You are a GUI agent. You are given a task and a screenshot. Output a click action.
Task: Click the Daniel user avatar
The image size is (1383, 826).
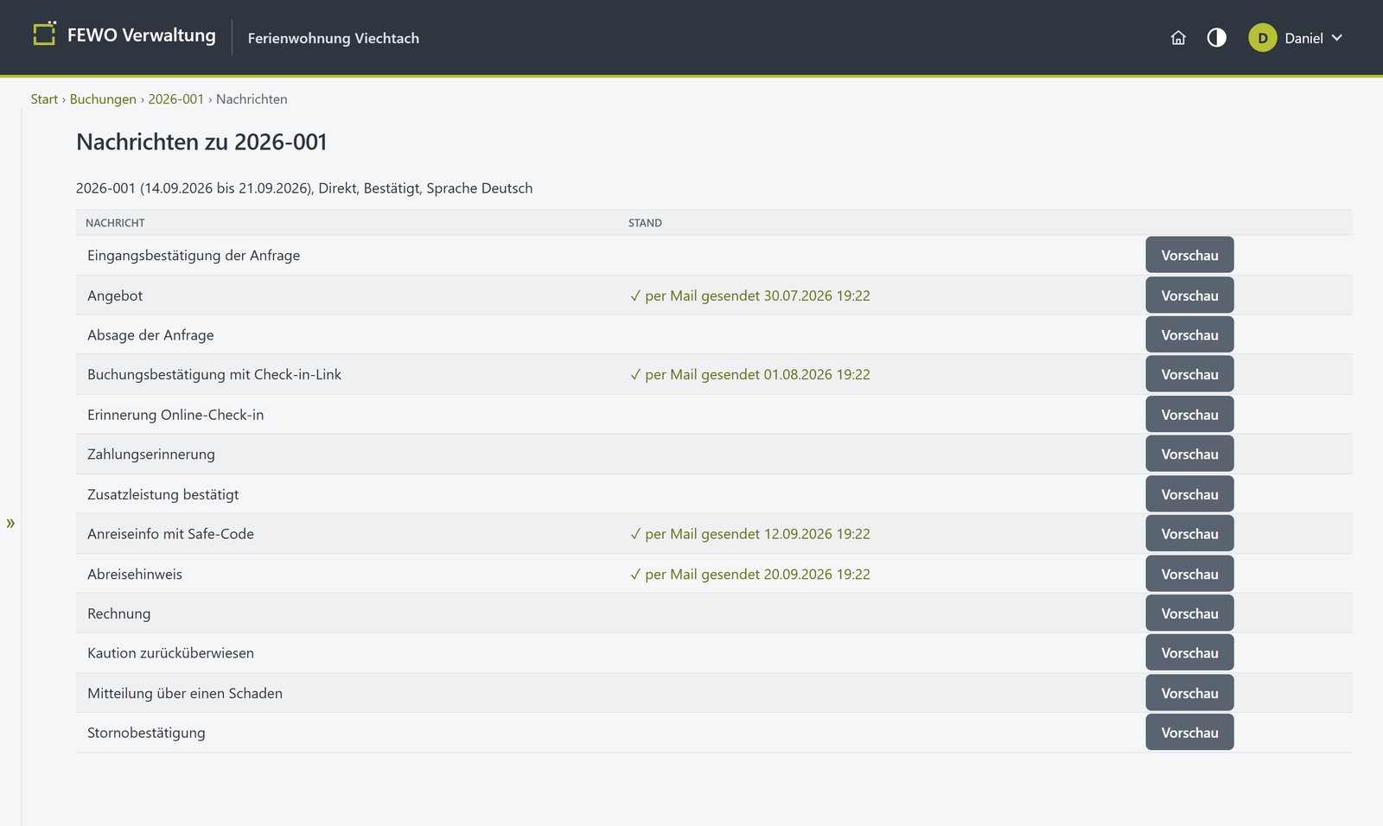point(1262,38)
